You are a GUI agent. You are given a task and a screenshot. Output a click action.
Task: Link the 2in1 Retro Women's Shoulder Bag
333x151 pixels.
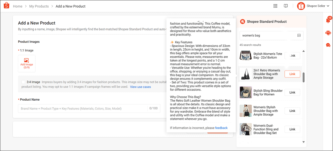tap(292, 74)
